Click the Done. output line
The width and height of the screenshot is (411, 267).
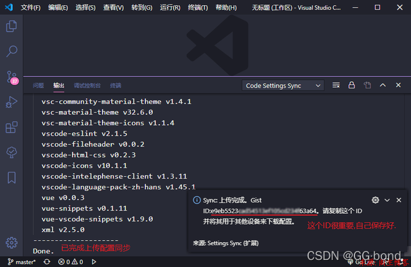(43, 251)
